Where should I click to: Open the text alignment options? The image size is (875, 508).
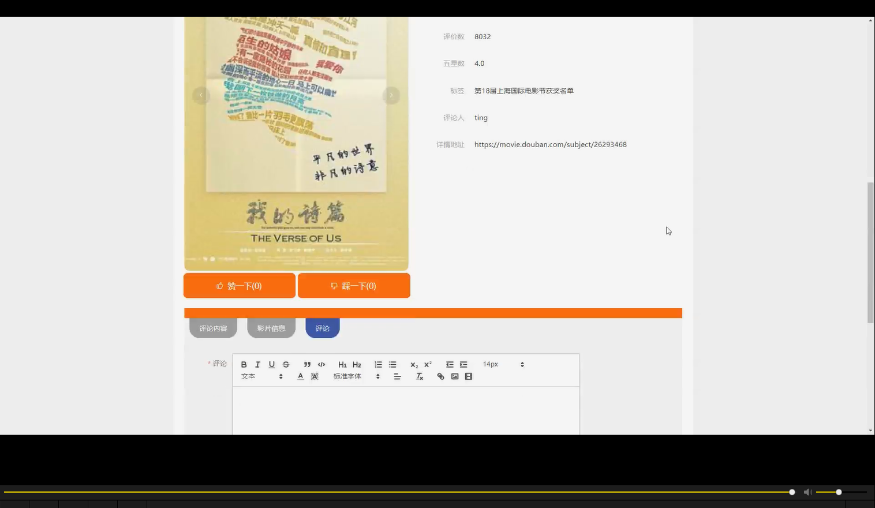[397, 376]
